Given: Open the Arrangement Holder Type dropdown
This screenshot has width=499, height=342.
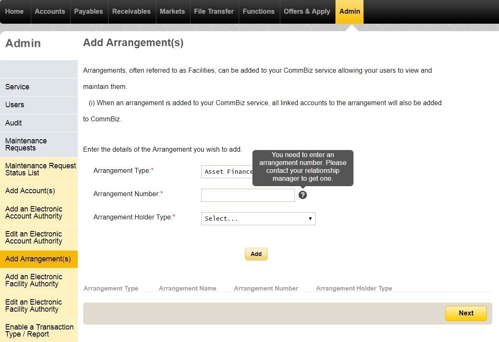Looking at the screenshot, I should pos(258,219).
